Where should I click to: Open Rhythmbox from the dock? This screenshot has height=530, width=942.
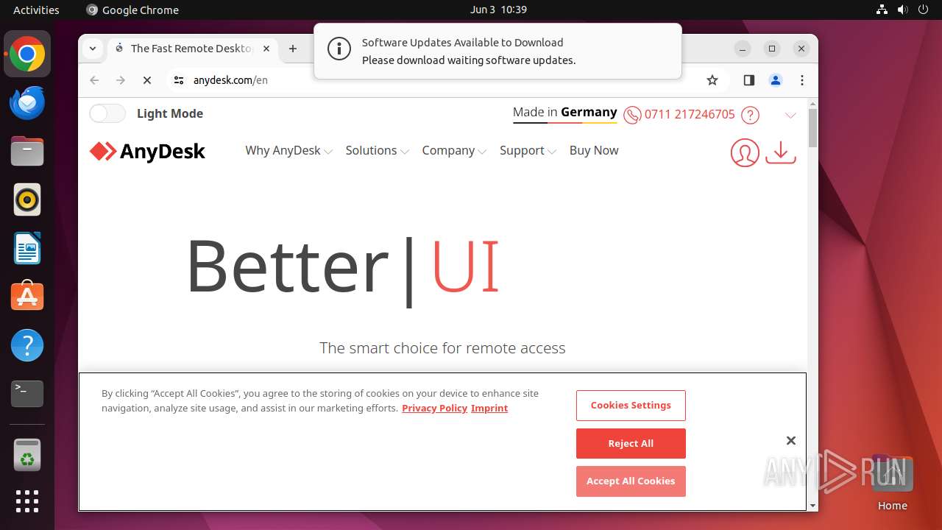pos(27,199)
